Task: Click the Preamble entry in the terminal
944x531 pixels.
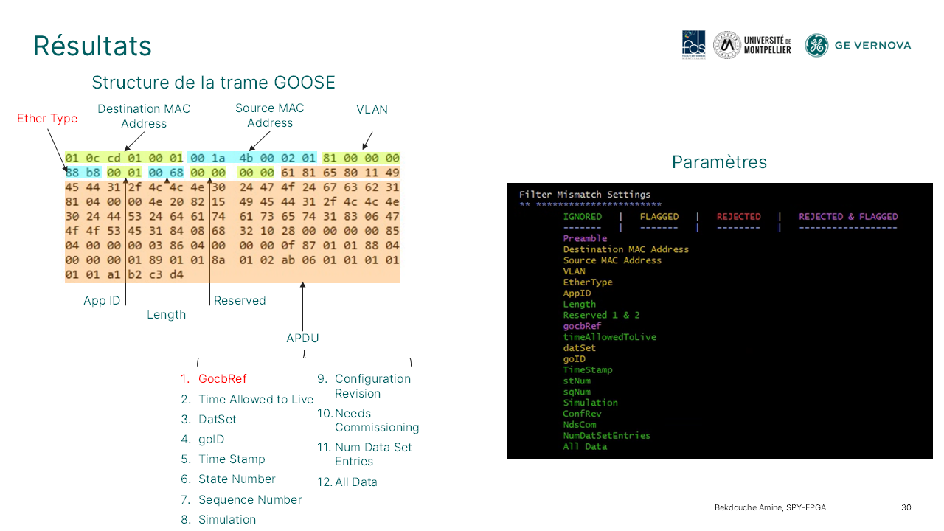Action: (x=585, y=238)
